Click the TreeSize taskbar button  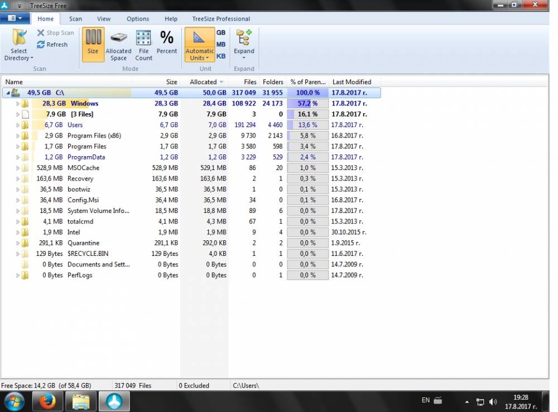(x=114, y=402)
